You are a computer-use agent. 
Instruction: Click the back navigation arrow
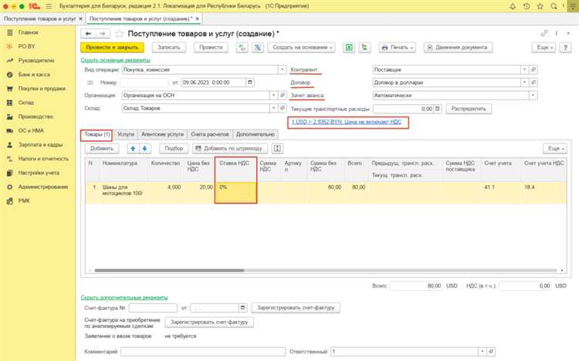pos(90,34)
